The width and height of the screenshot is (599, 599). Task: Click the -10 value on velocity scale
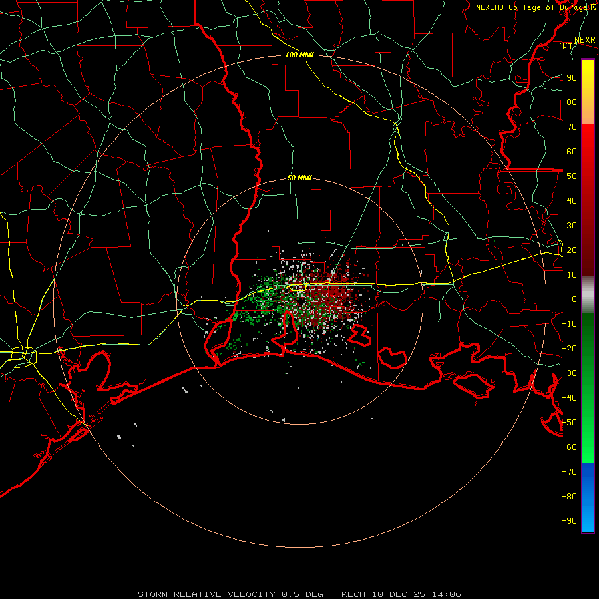pyautogui.click(x=569, y=324)
